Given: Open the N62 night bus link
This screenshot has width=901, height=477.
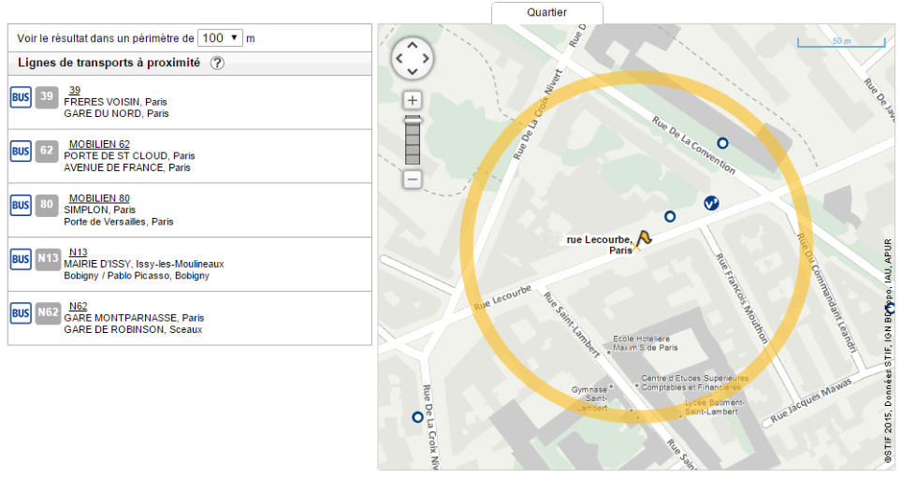Looking at the screenshot, I should point(79,306).
